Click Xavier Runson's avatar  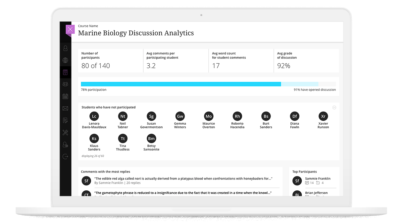(323, 116)
